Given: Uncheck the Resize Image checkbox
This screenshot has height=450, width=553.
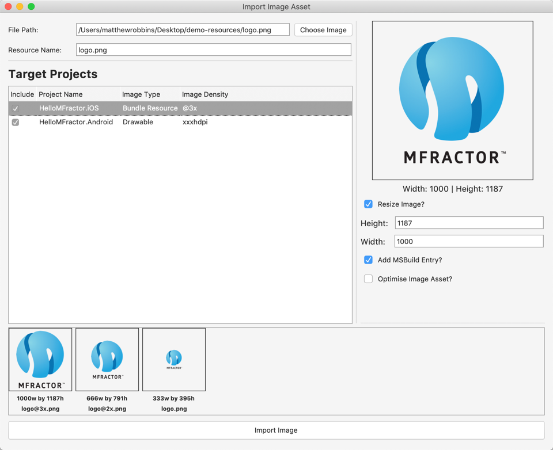Looking at the screenshot, I should [x=368, y=204].
